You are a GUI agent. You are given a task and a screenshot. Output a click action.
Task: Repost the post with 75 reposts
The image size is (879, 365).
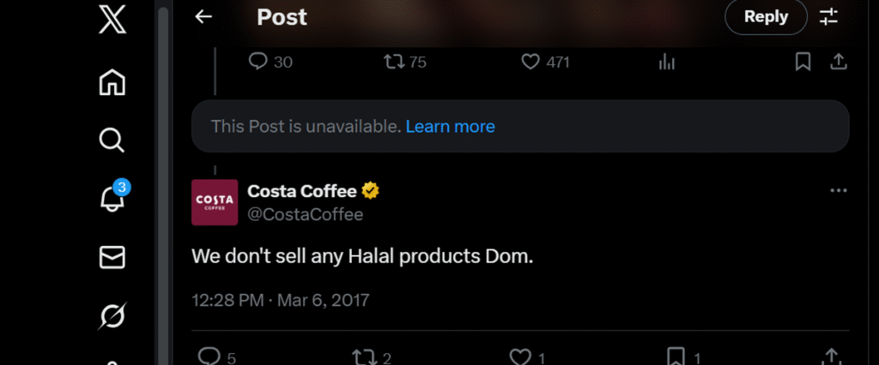(x=393, y=62)
